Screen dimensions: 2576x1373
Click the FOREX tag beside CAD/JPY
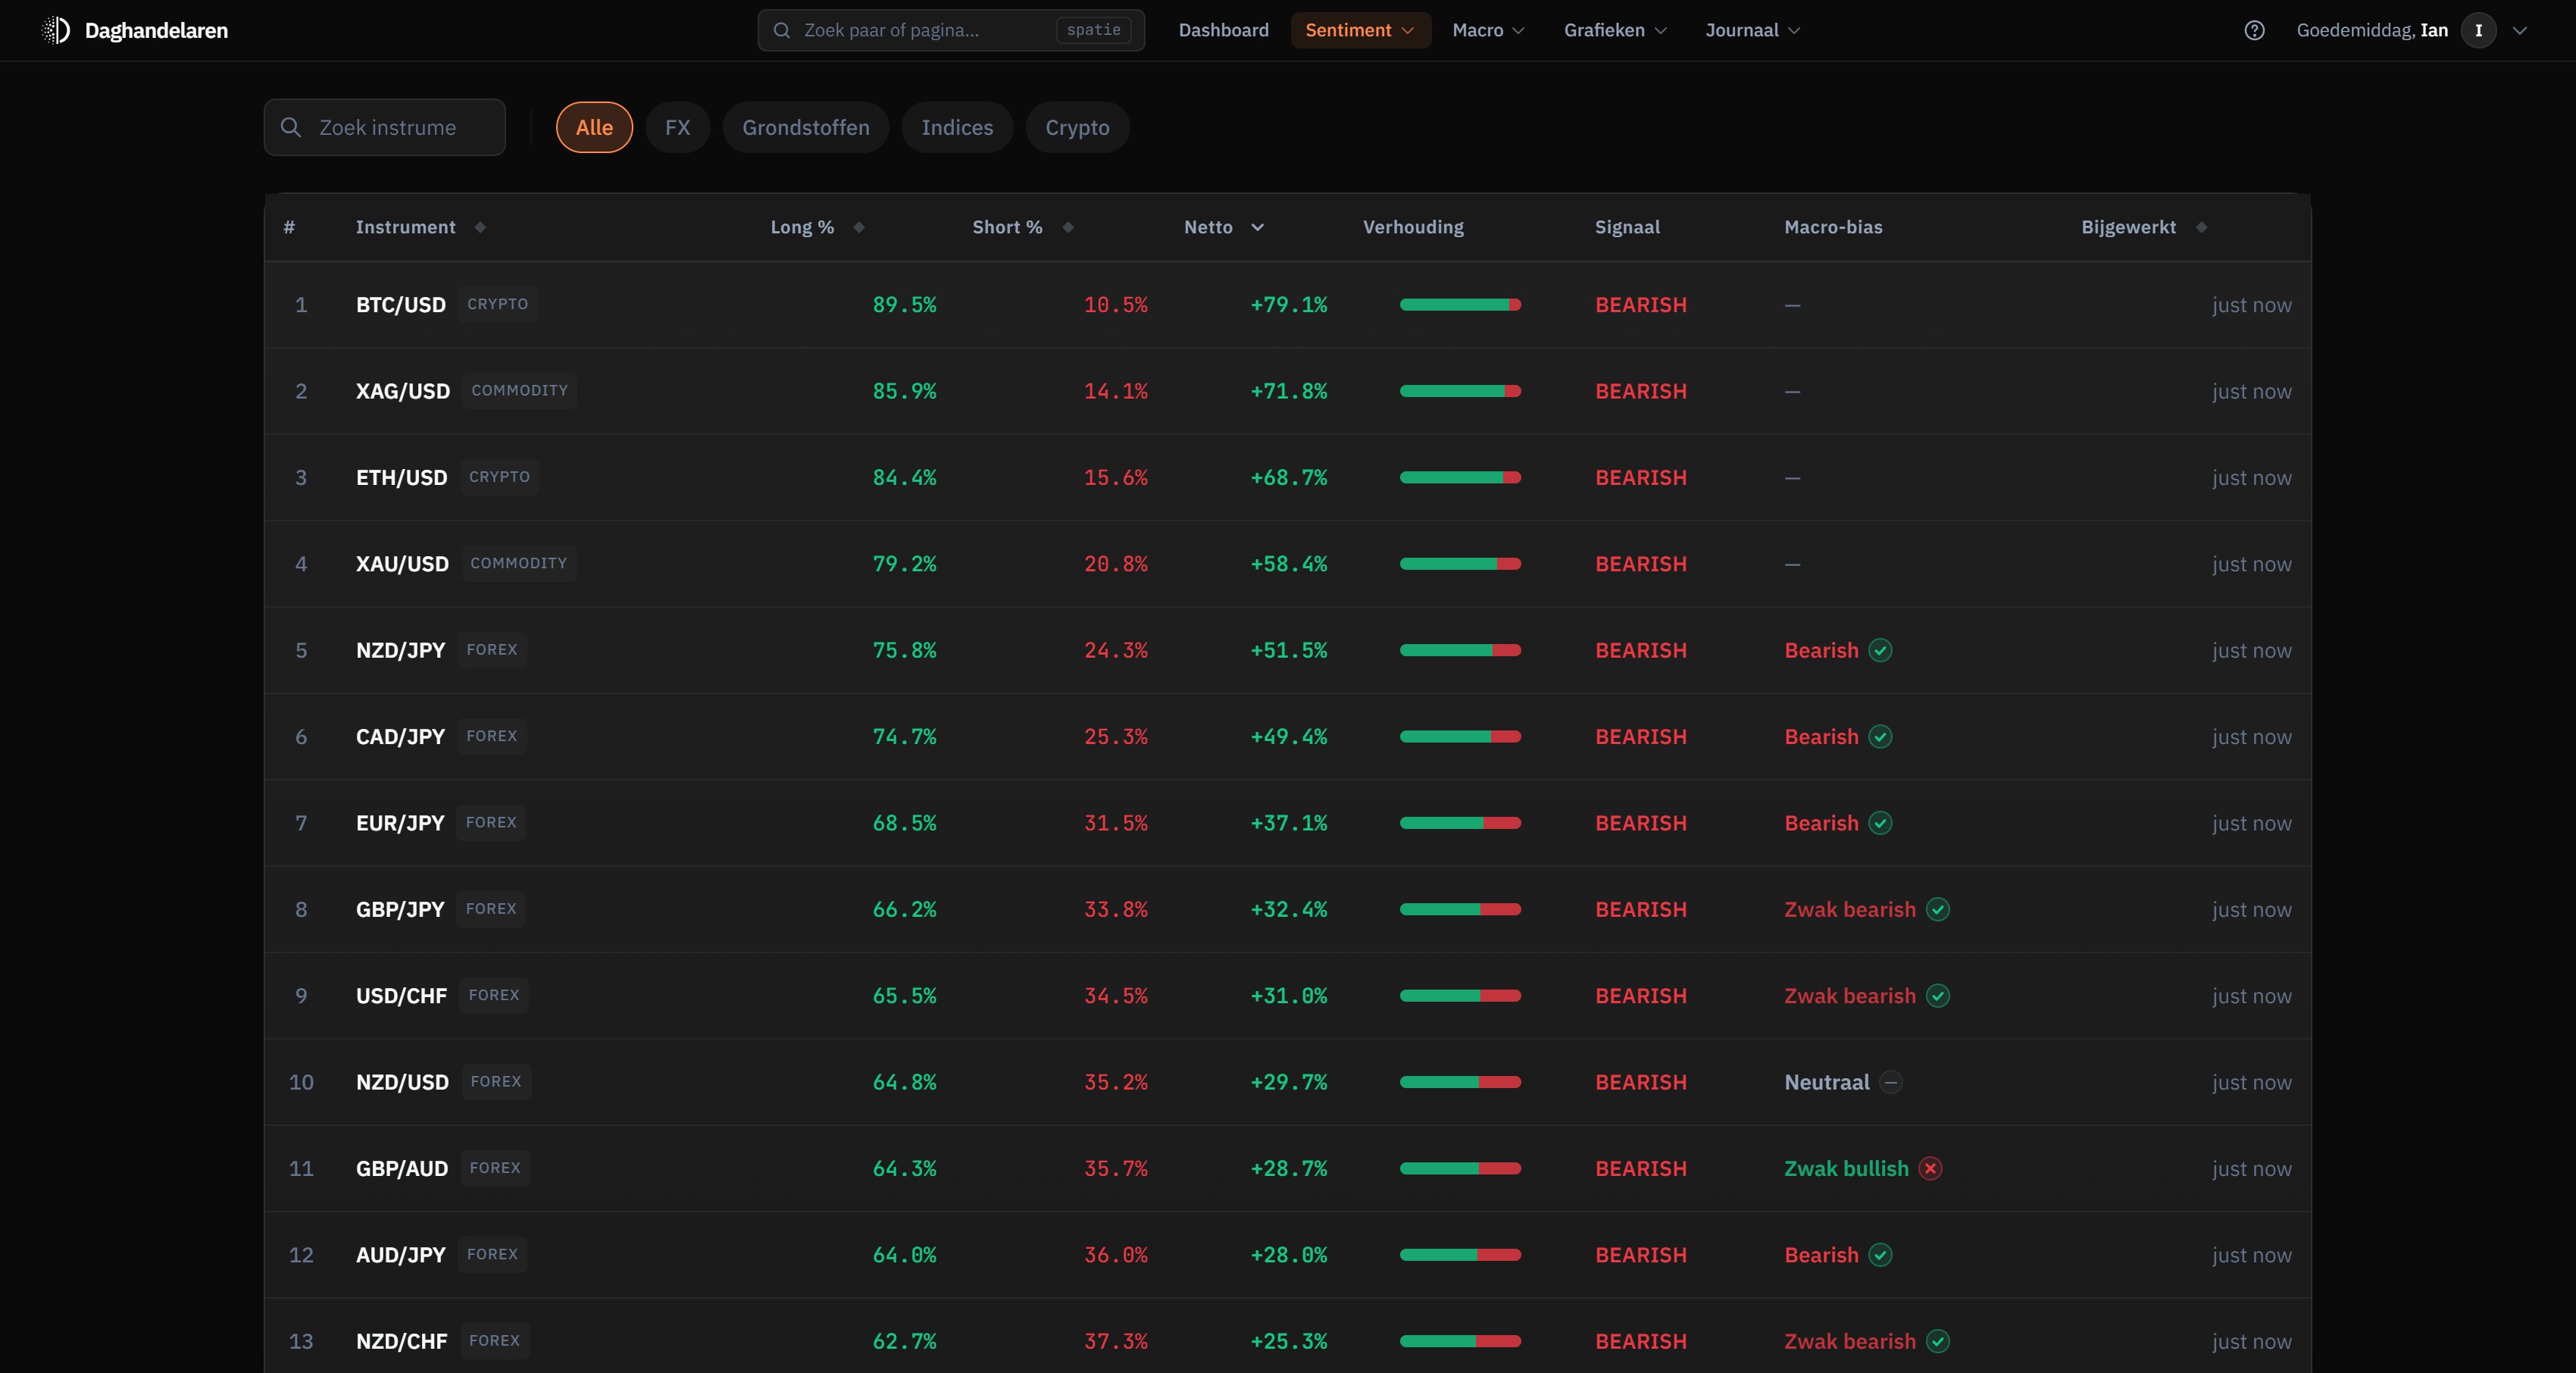(491, 736)
